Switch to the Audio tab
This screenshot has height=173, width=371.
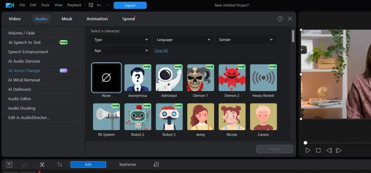pyautogui.click(x=41, y=19)
